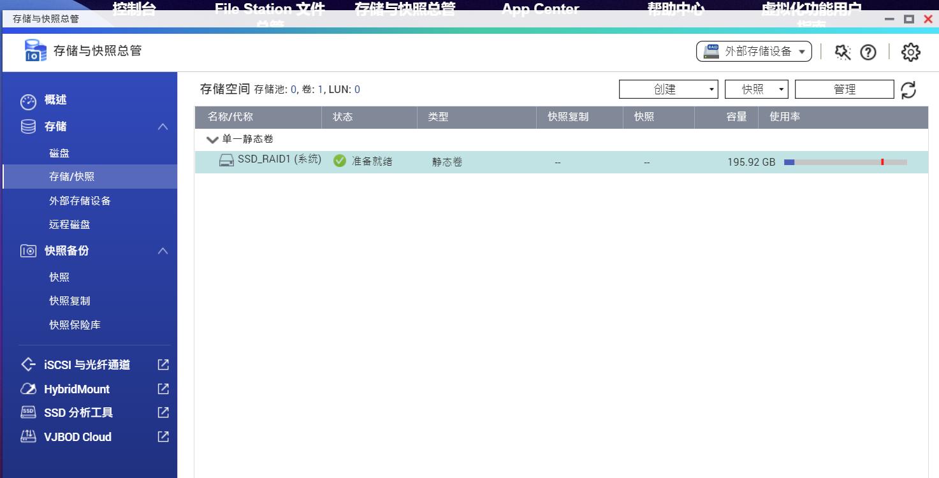The image size is (939, 478).
Task: Open the 创建 create dropdown menu
Action: coord(667,89)
